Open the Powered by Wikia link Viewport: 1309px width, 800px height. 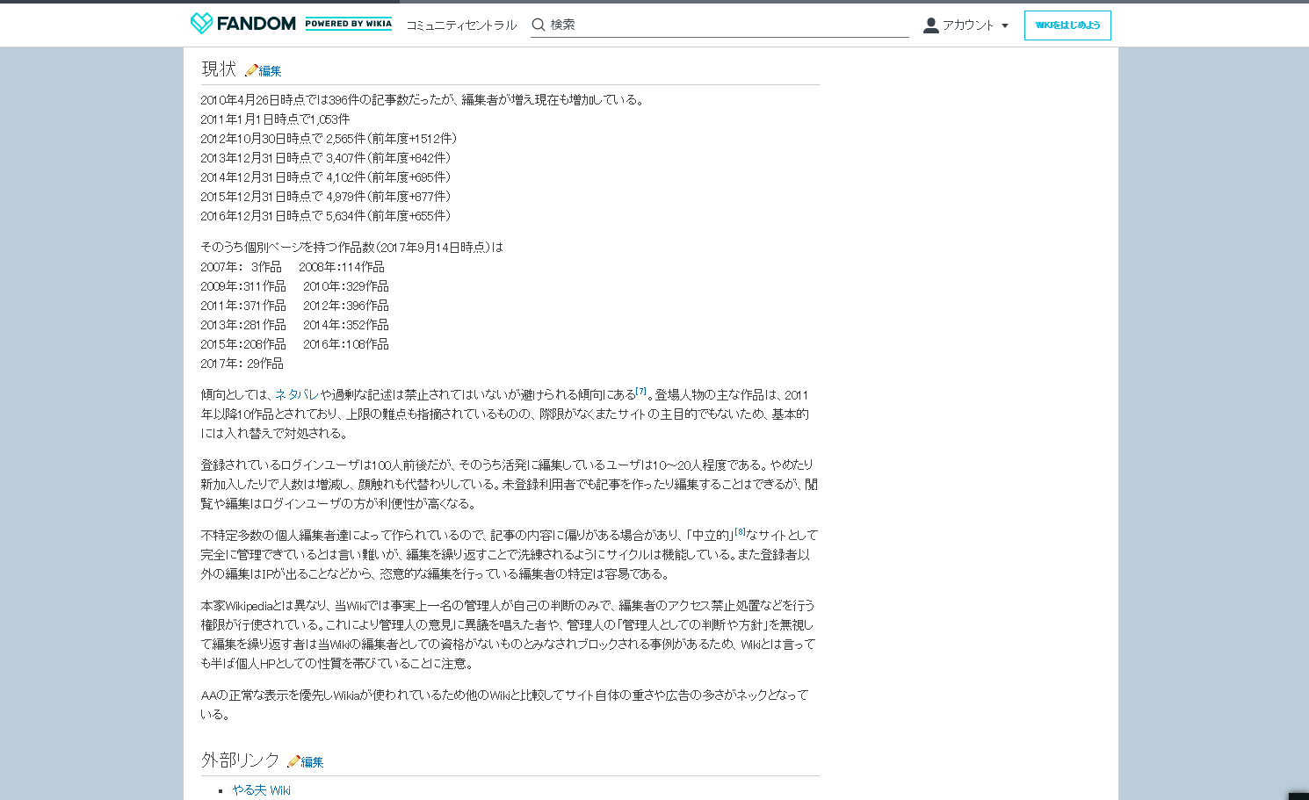pos(349,24)
